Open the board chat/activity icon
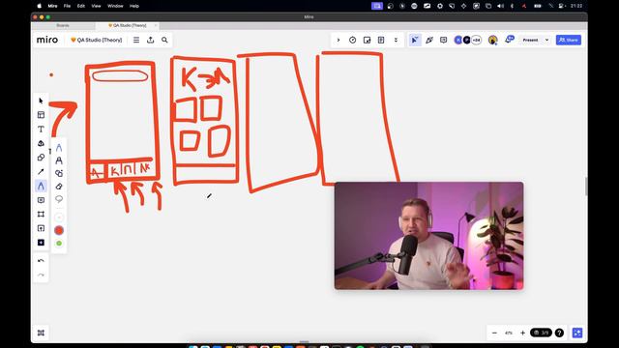 (x=510, y=40)
